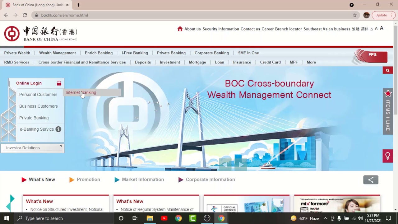Screen dimensions: 398x224
Task: Open Security information link
Action: [x=221, y=29]
